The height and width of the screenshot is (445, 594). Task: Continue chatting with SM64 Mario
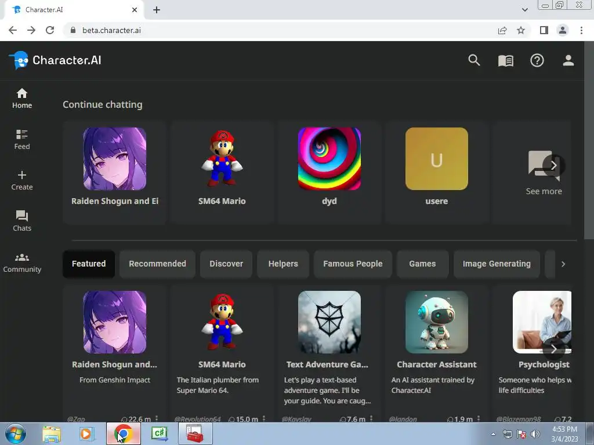pyautogui.click(x=222, y=173)
